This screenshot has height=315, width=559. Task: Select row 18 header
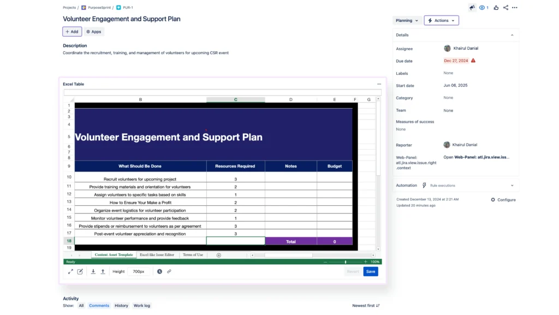click(69, 241)
